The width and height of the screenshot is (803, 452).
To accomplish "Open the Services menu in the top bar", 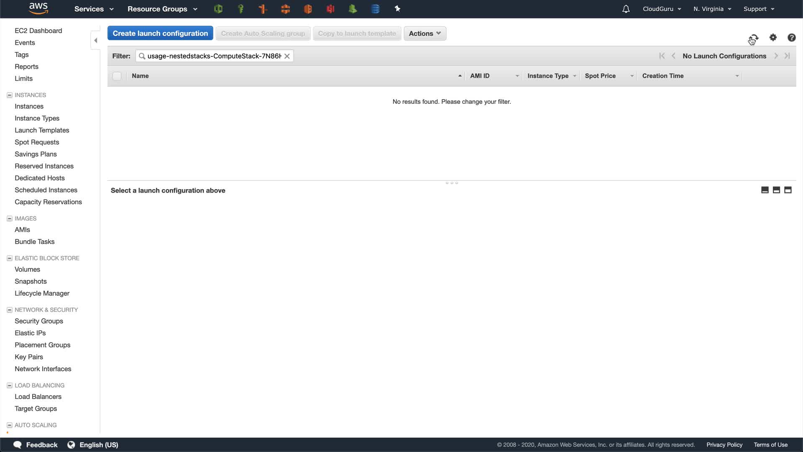I will pos(94,9).
